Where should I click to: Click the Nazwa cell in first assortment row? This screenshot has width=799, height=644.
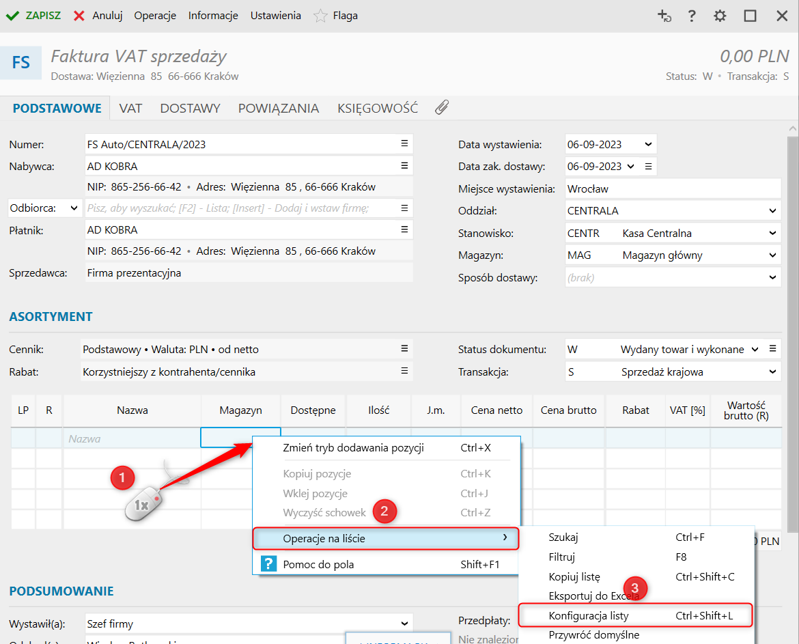(132, 438)
